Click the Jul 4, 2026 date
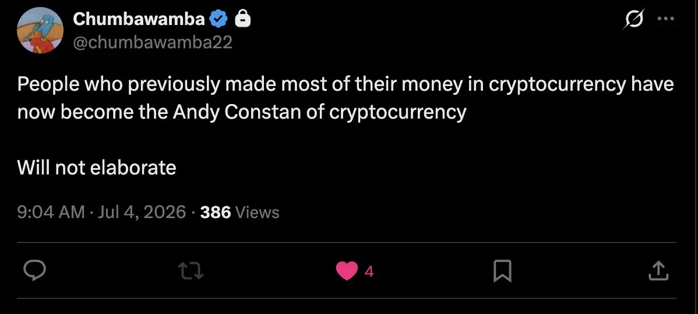Image resolution: width=698 pixels, height=314 pixels. [142, 212]
